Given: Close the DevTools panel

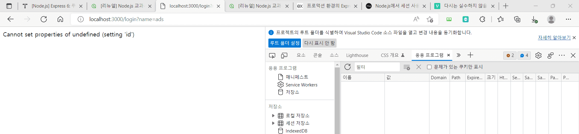Looking at the screenshot, I should (573, 55).
